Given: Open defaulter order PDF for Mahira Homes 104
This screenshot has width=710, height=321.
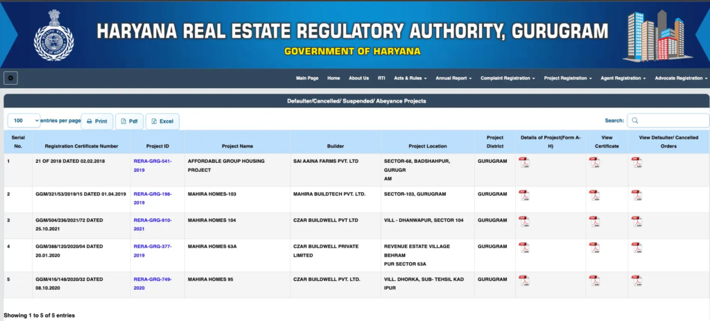Looking at the screenshot, I should (x=637, y=221).
